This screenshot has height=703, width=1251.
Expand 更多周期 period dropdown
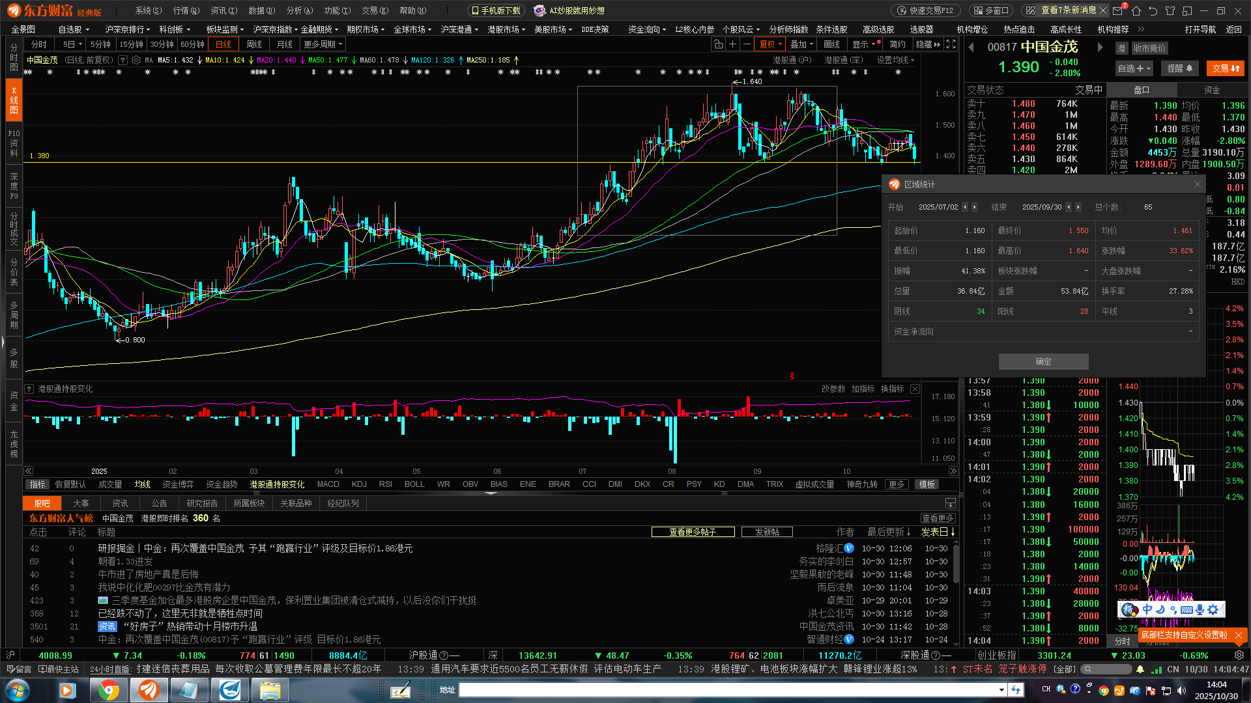pos(323,44)
